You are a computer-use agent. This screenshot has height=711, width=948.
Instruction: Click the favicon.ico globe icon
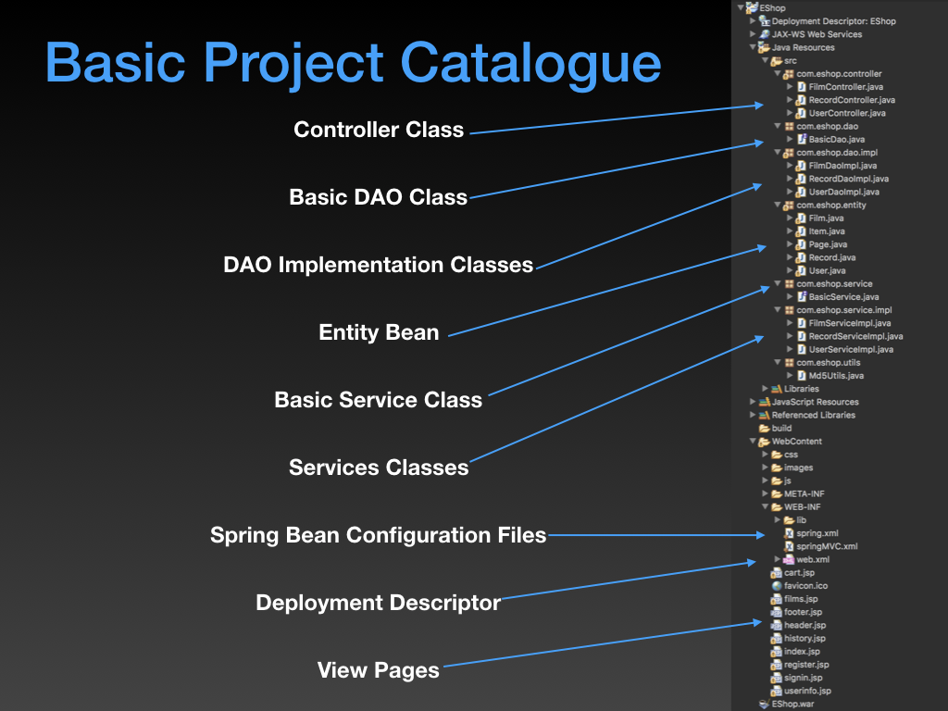[x=777, y=586]
